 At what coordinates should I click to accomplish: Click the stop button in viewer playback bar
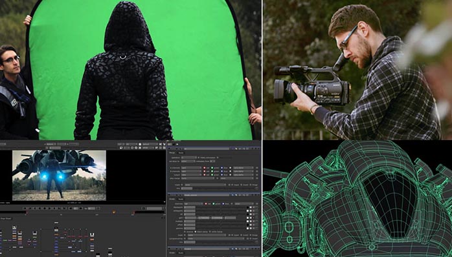[x=45, y=209]
